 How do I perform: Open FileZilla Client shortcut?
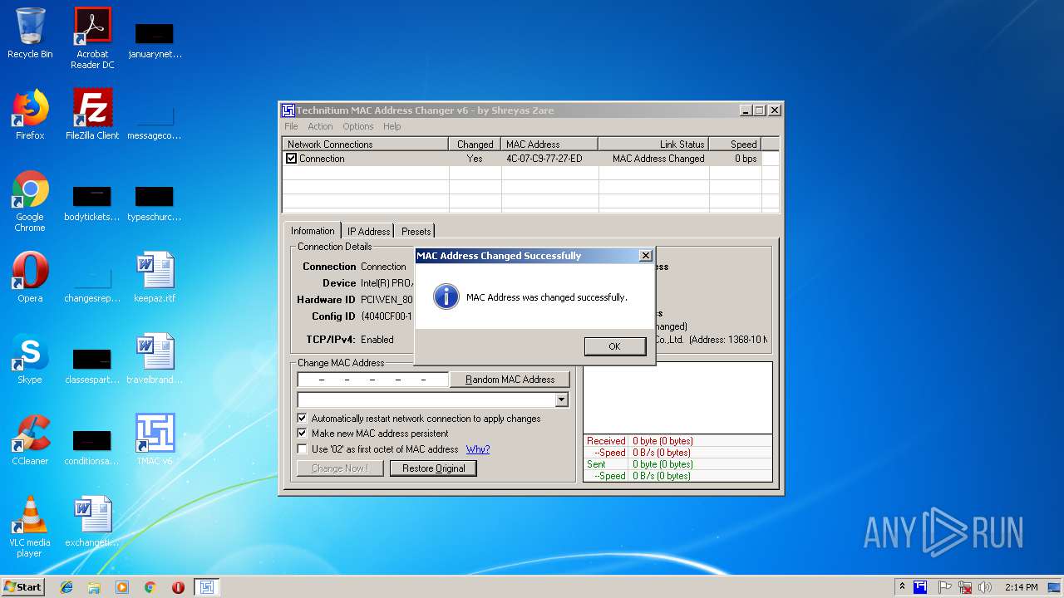tap(92, 115)
